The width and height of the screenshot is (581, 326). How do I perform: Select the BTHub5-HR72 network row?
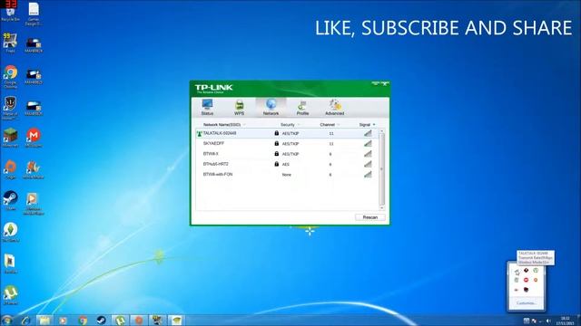coord(287,164)
